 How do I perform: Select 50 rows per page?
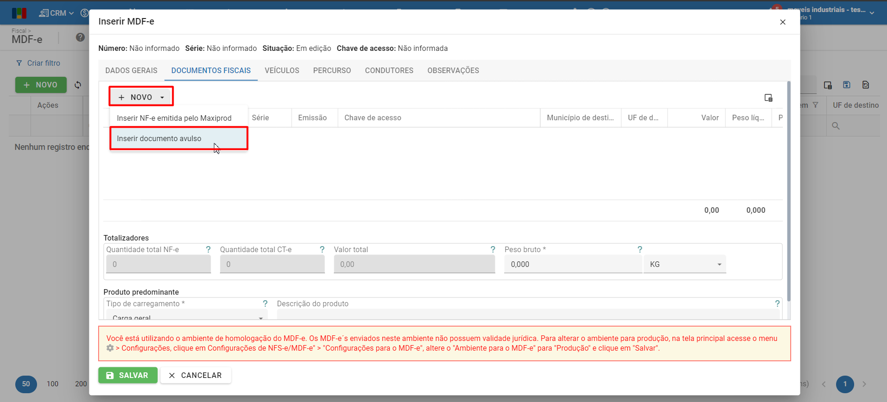click(x=26, y=384)
